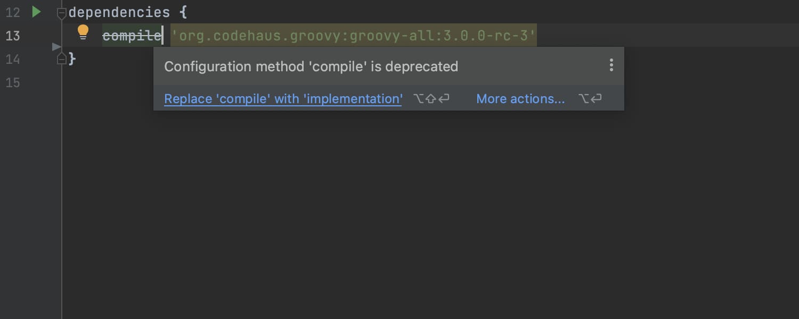Click the deprecation message text in tooltip

(311, 66)
